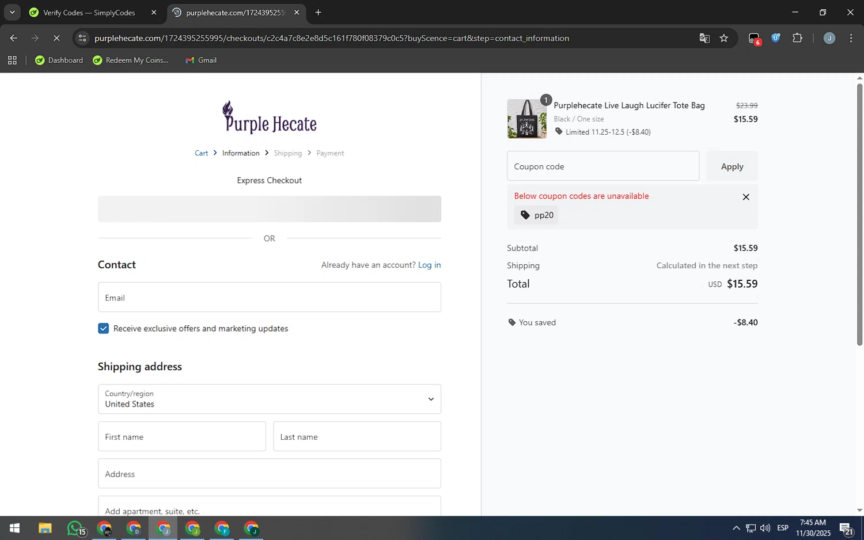Open the Dashboard bookmark

tap(59, 60)
